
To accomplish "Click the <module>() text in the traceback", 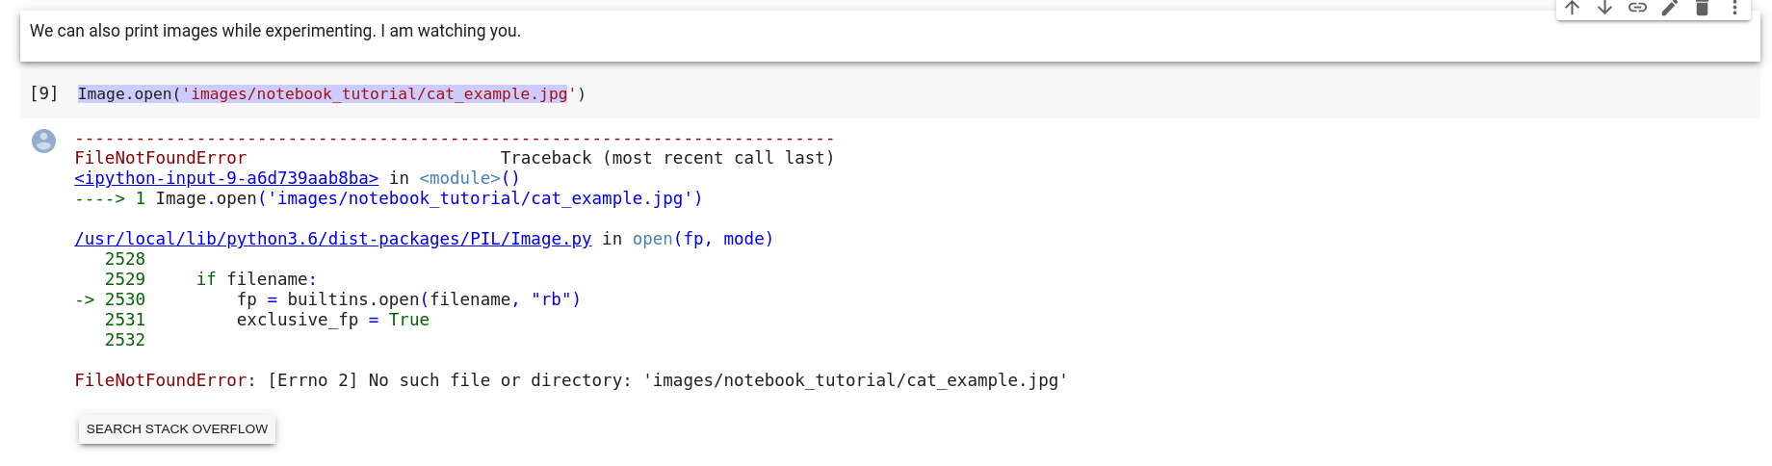I will coord(469,178).
